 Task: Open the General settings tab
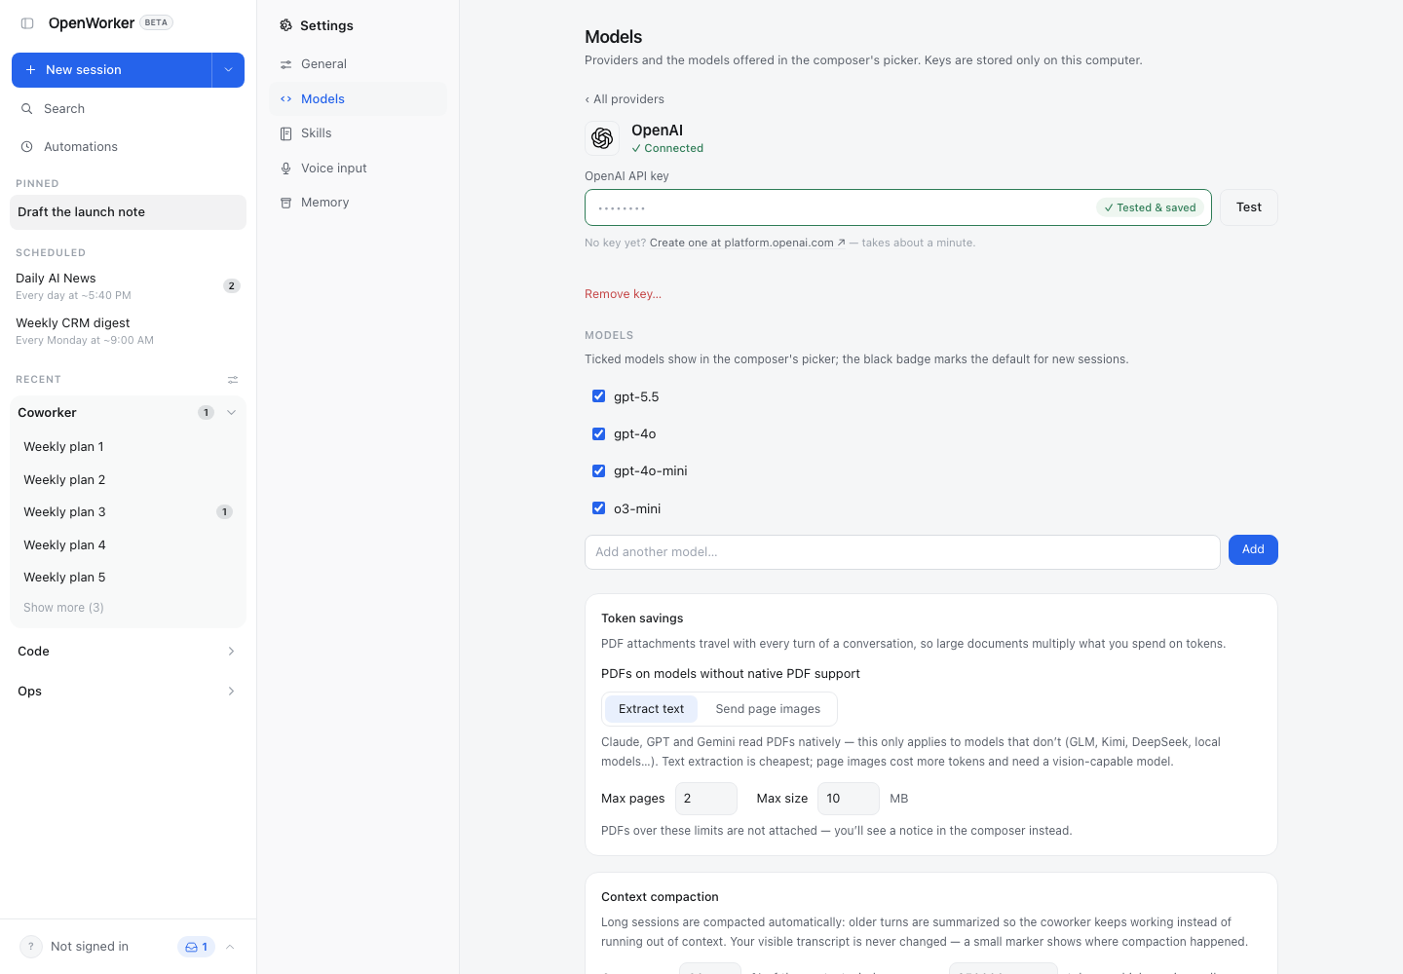click(x=359, y=64)
